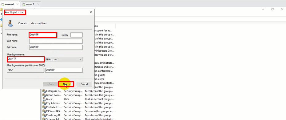Switch to the server1 tab
The image size is (286, 120).
pos(10,4)
